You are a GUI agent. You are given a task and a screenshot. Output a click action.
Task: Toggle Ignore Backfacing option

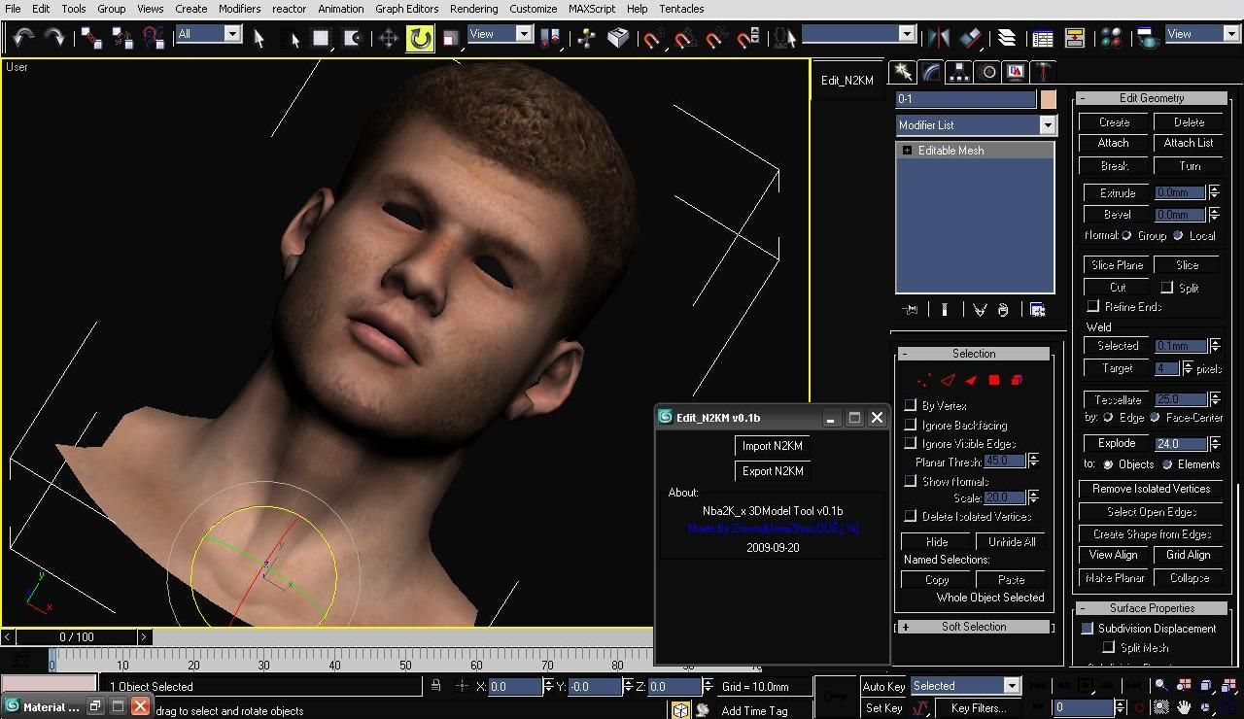(911, 425)
